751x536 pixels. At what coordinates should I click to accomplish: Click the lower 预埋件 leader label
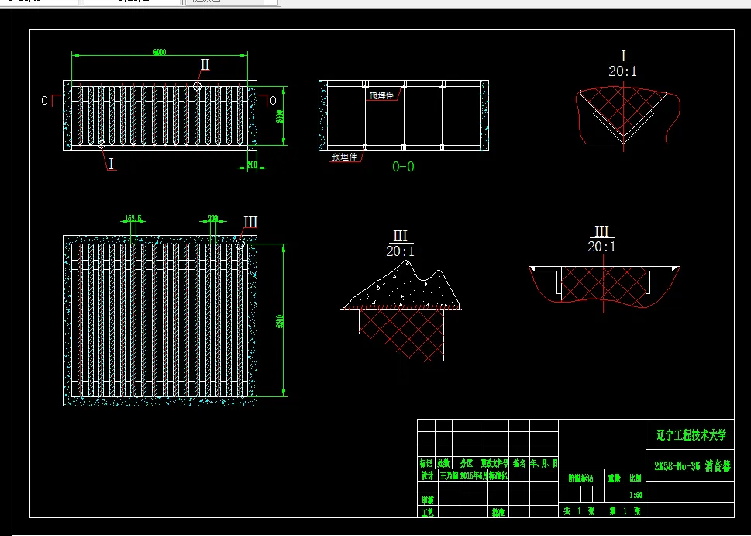(x=345, y=157)
